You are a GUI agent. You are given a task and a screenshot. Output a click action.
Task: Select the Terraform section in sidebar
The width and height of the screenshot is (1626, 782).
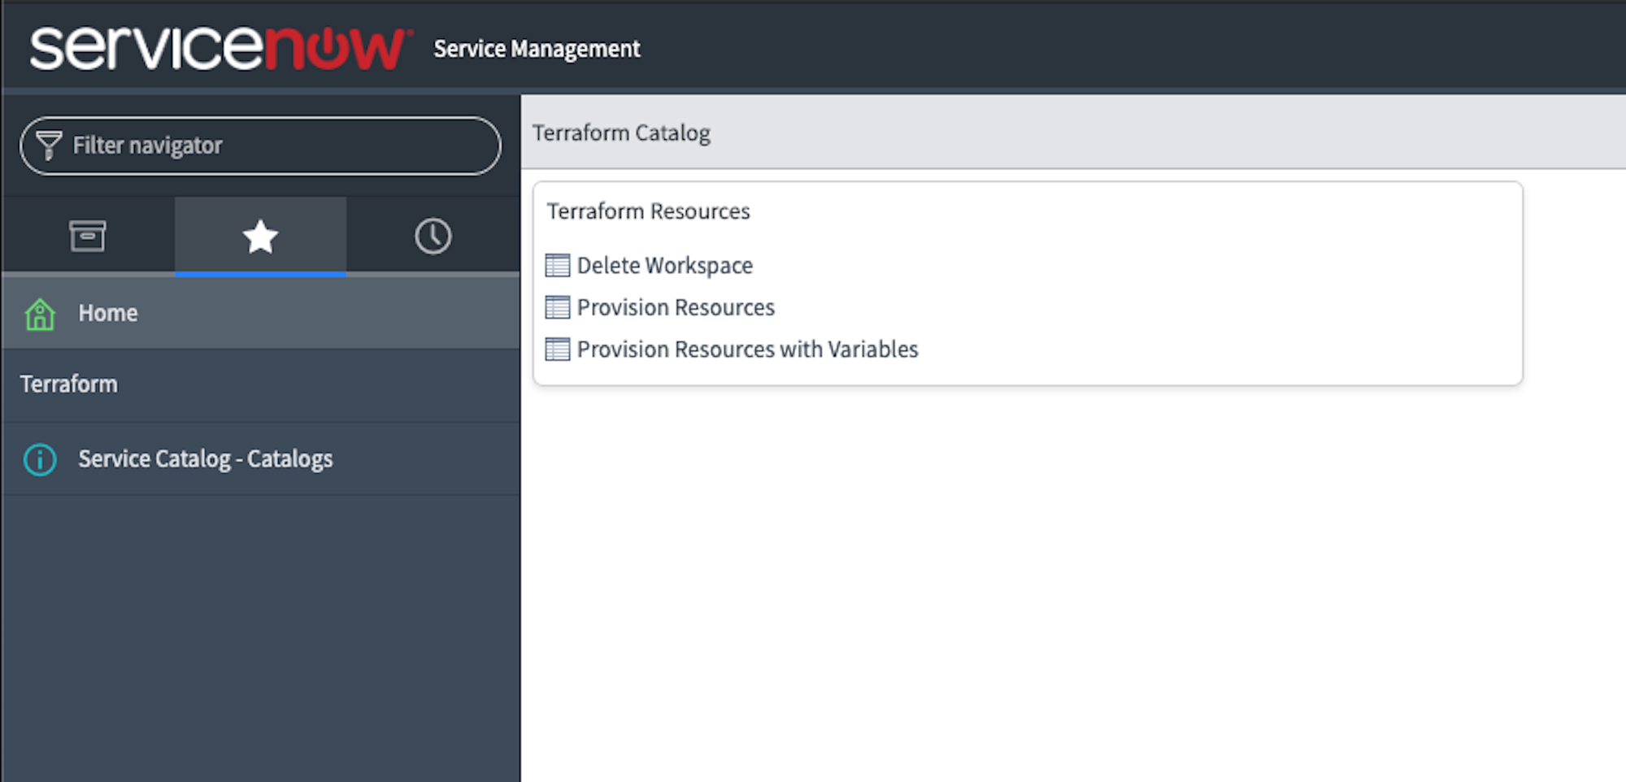(x=69, y=383)
